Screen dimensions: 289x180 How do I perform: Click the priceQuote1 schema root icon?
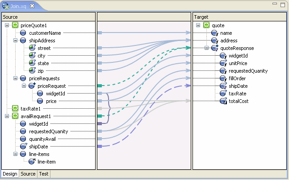(15, 25)
